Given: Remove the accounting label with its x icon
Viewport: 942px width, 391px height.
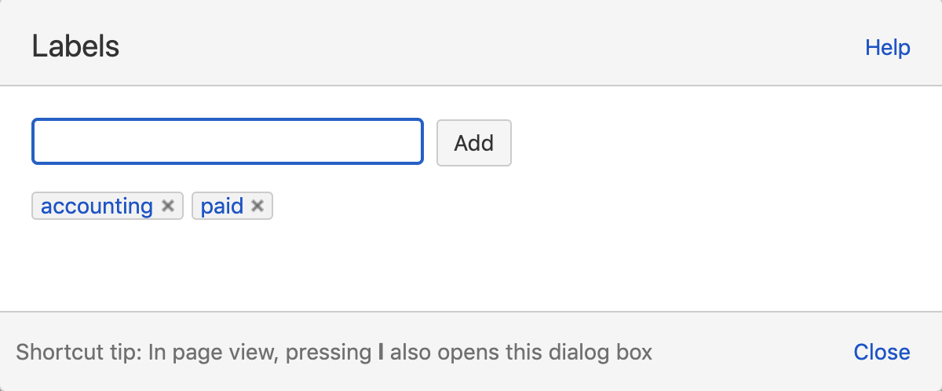Looking at the screenshot, I should coord(167,206).
